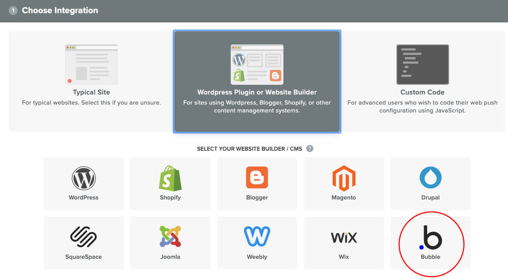The width and height of the screenshot is (508, 279).
Task: Pick the Joomla logo icon
Action: [170, 236]
